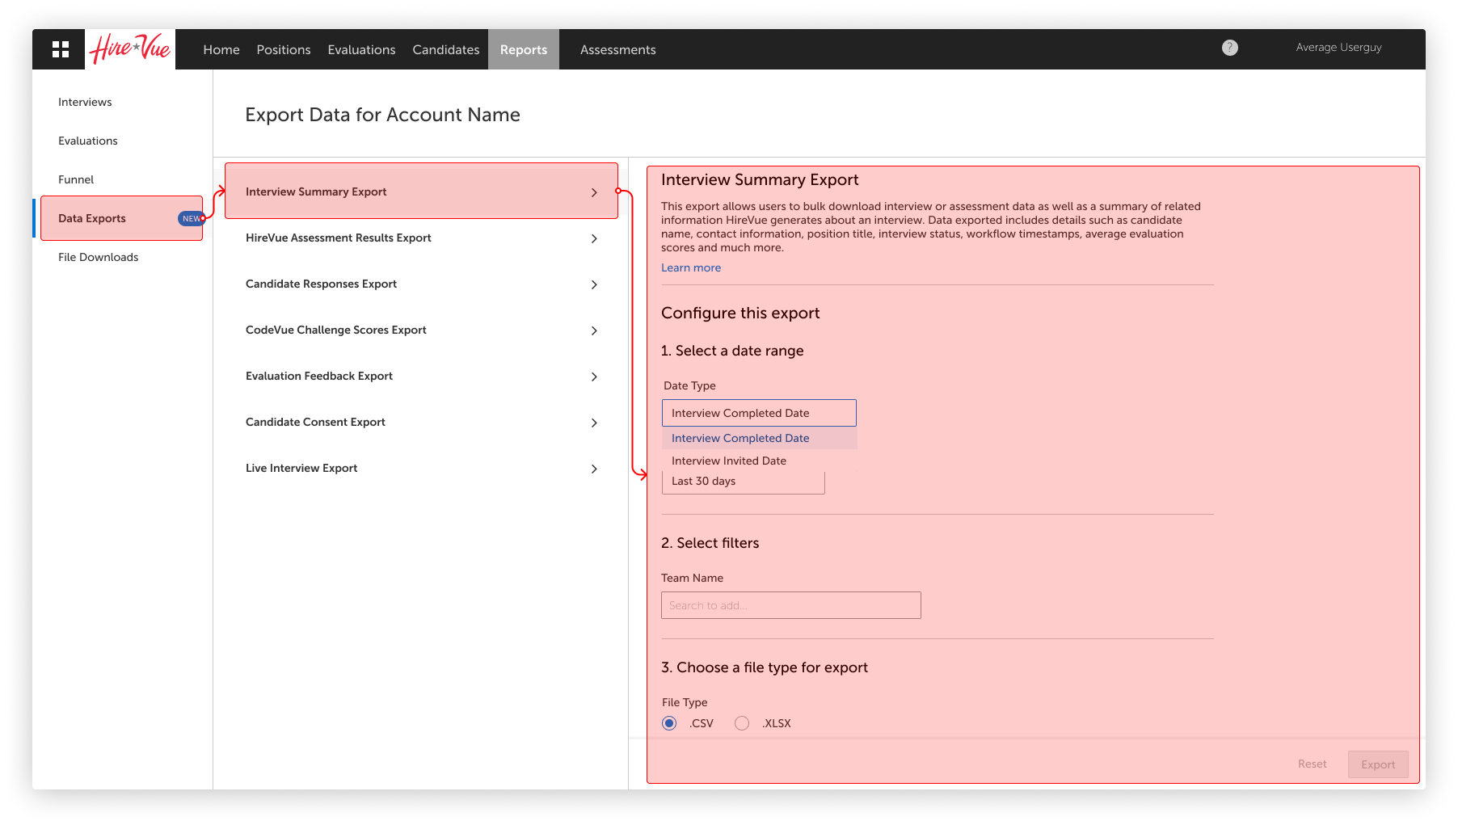The height and width of the screenshot is (825, 1458).
Task: Click the Export button
Action: click(1378, 764)
